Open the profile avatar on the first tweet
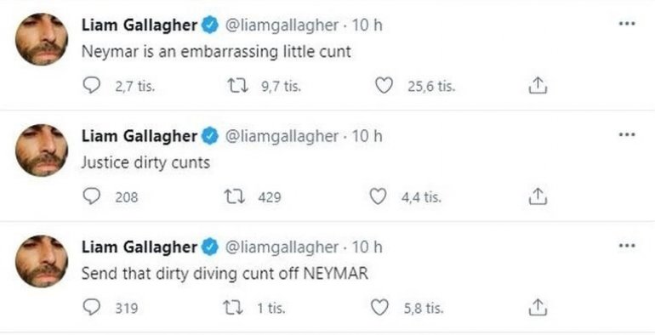This screenshot has height=335, width=655. (42, 39)
